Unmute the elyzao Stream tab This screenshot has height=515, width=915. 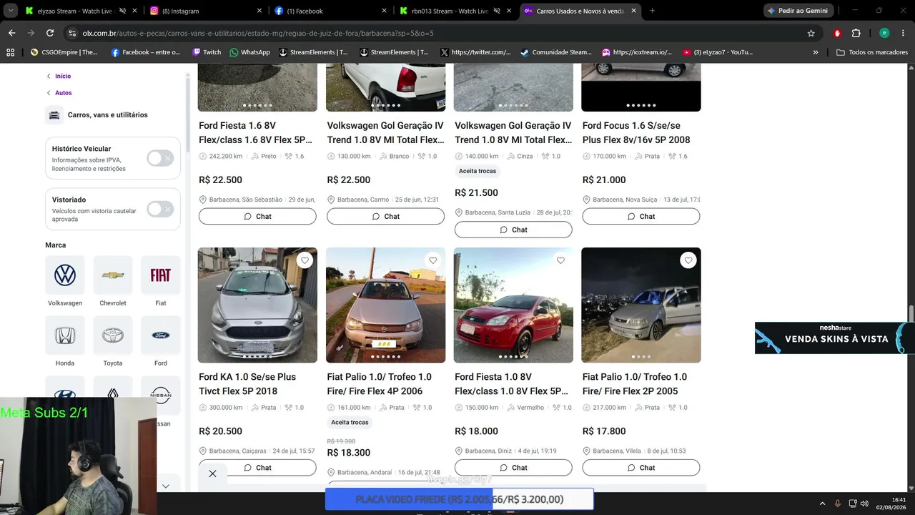pyautogui.click(x=122, y=11)
